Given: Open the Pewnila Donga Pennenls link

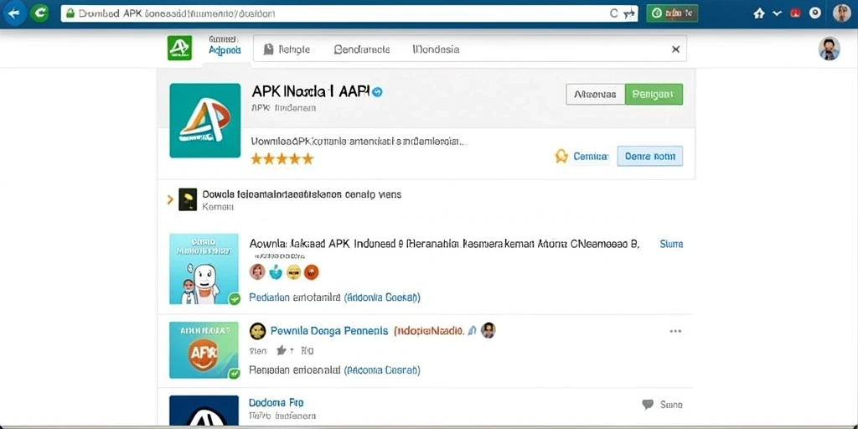Looking at the screenshot, I should tap(329, 331).
